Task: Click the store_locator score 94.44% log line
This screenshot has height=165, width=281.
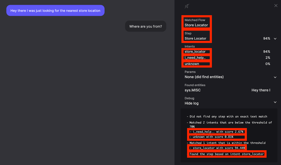Action: point(217,148)
